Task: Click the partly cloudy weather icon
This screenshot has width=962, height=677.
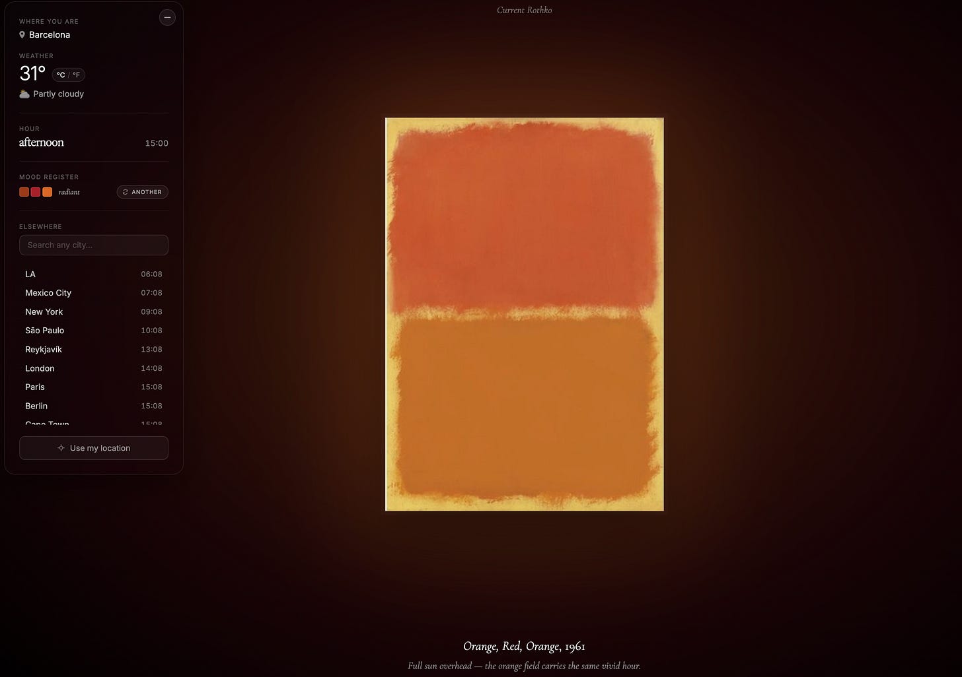Action: click(x=24, y=94)
